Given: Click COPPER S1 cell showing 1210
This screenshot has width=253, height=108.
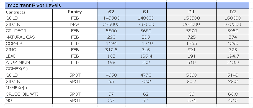Looking at the screenshot, I should click(146, 44).
